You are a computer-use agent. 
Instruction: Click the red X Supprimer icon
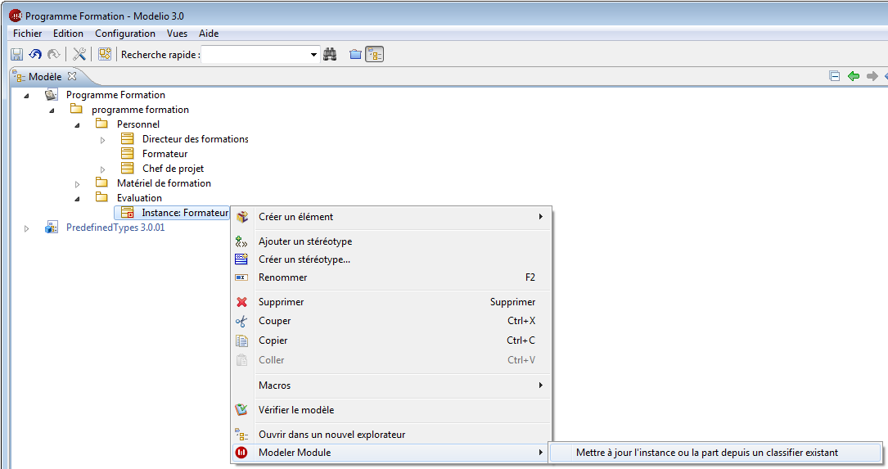pyautogui.click(x=241, y=302)
